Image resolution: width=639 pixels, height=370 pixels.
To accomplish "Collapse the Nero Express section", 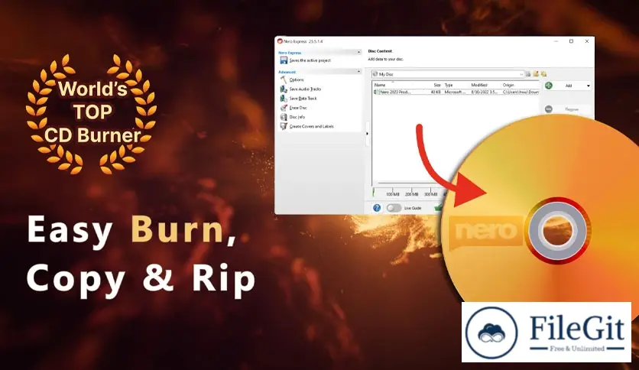I will [x=358, y=52].
